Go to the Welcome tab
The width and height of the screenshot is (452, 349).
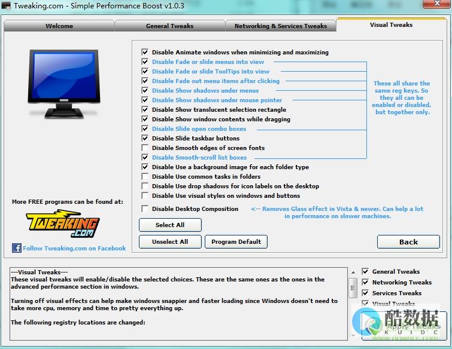[59, 26]
